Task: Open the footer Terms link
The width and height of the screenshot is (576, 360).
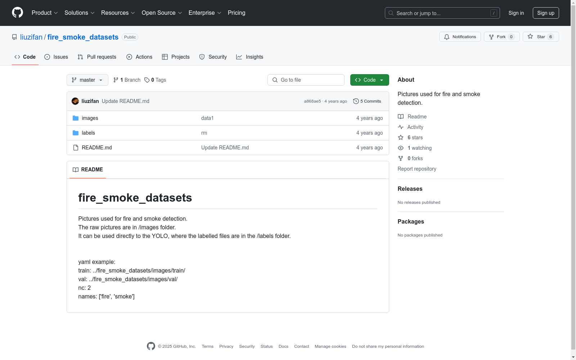Action: [x=208, y=346]
